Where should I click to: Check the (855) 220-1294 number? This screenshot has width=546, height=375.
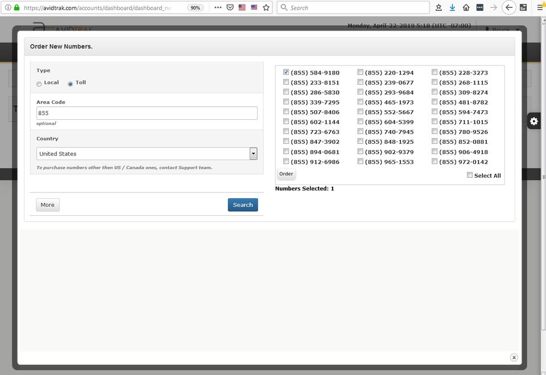361,72
